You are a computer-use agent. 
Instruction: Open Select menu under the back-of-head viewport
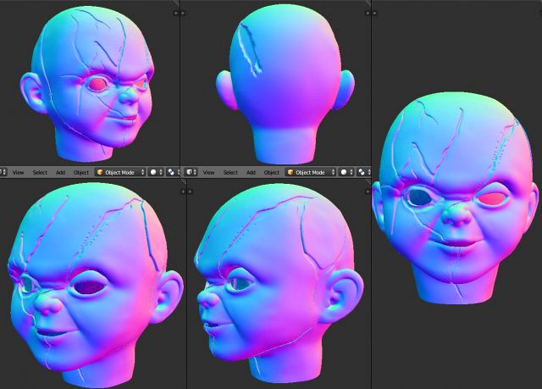pos(230,172)
